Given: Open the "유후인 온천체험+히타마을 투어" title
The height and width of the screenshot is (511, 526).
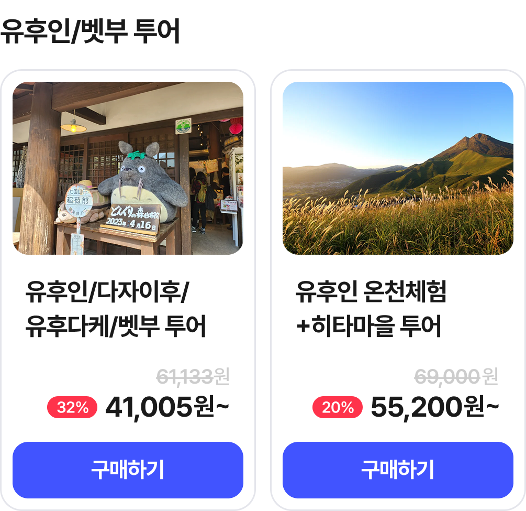Looking at the screenshot, I should tap(371, 309).
